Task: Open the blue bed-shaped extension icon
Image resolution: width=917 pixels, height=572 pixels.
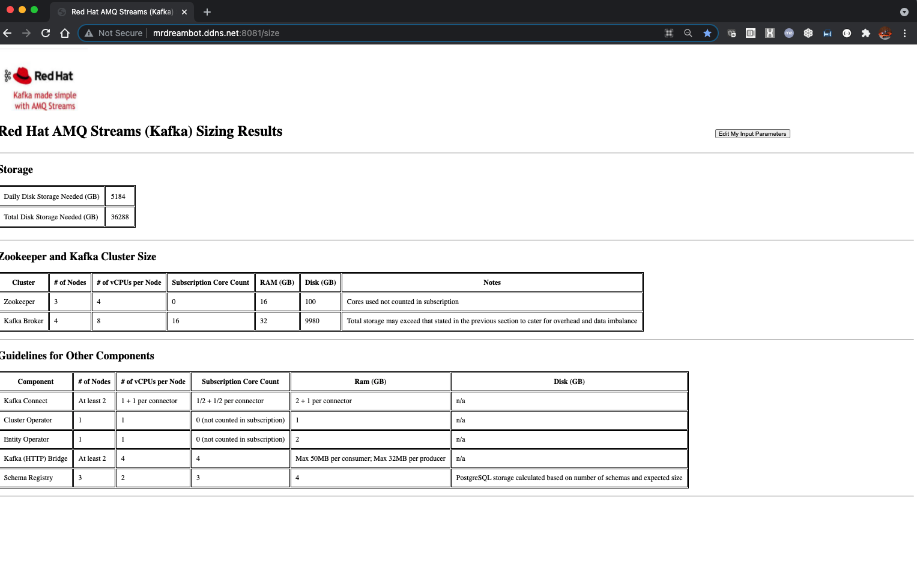Action: [x=828, y=33]
